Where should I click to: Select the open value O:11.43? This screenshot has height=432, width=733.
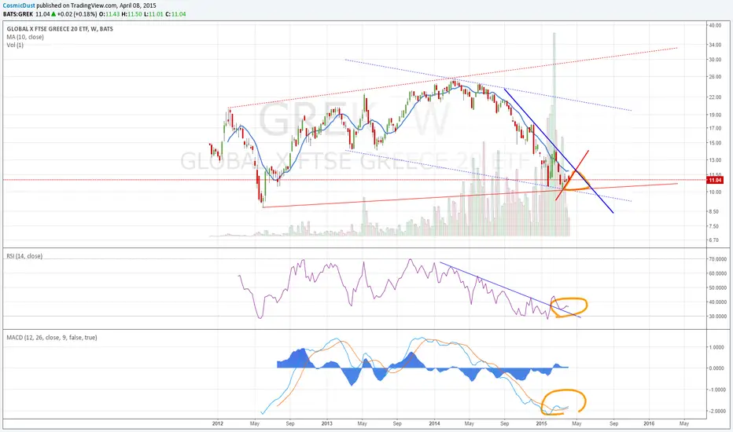(x=109, y=14)
